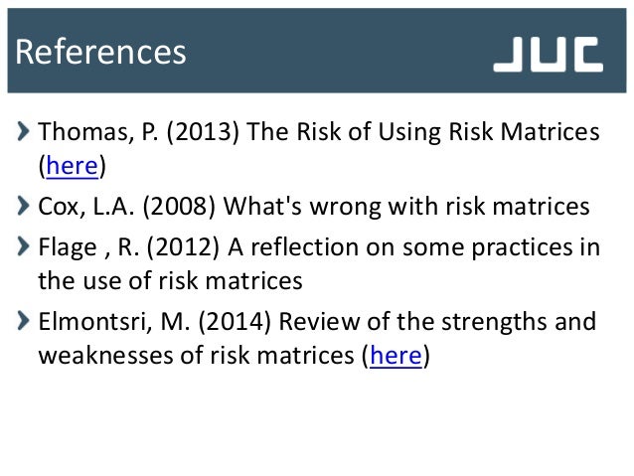
Task: Click the chevron bullet beside Thomas, P.
Action: click(23, 131)
